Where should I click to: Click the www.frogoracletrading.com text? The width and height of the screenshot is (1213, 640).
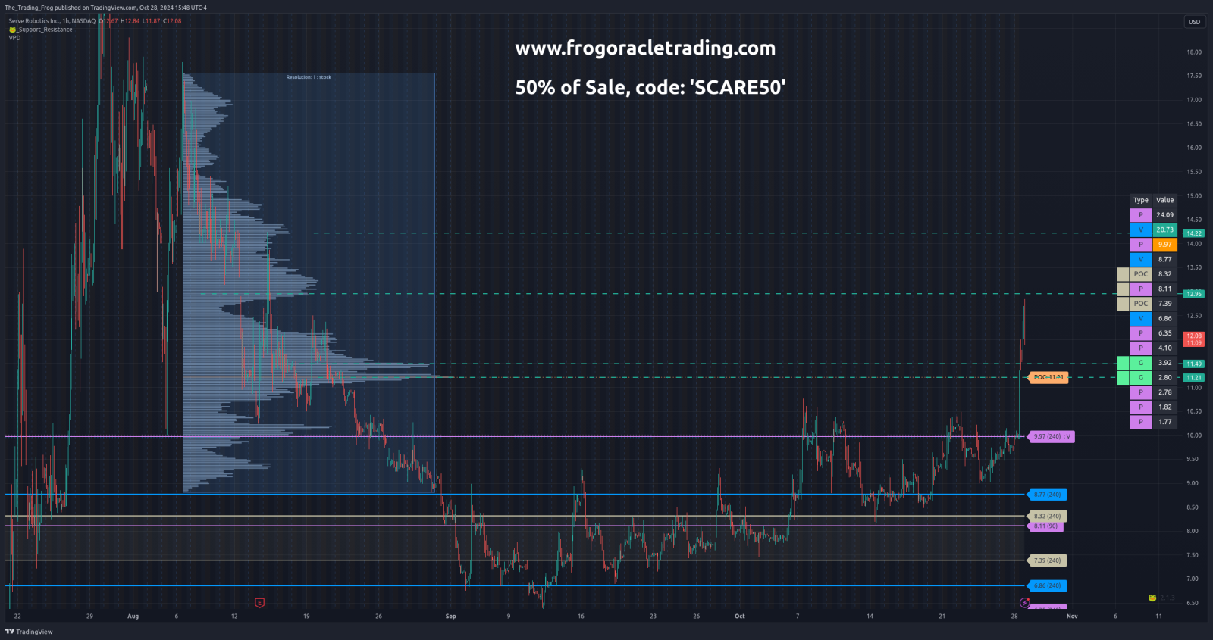(x=645, y=48)
